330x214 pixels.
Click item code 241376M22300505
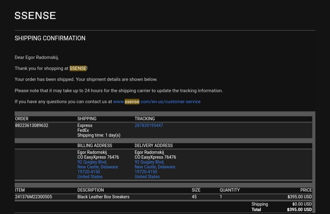click(33, 197)
